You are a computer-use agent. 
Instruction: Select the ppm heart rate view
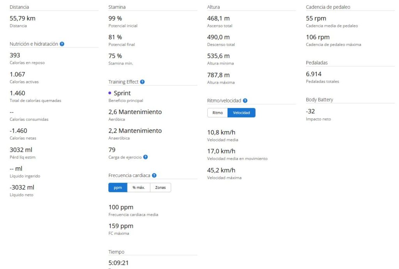click(x=118, y=188)
